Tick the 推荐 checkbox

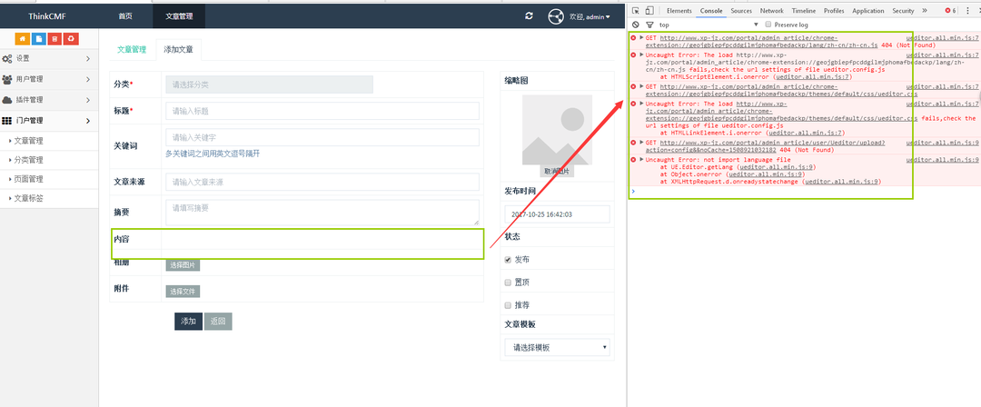508,305
